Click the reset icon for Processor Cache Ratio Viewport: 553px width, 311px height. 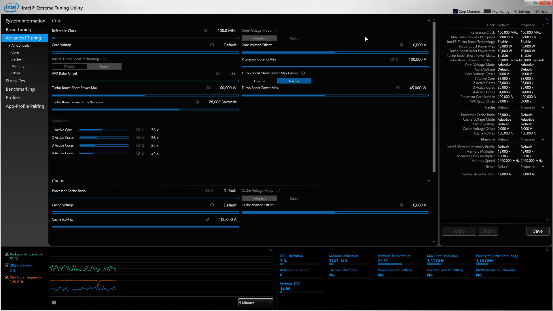(x=212, y=191)
